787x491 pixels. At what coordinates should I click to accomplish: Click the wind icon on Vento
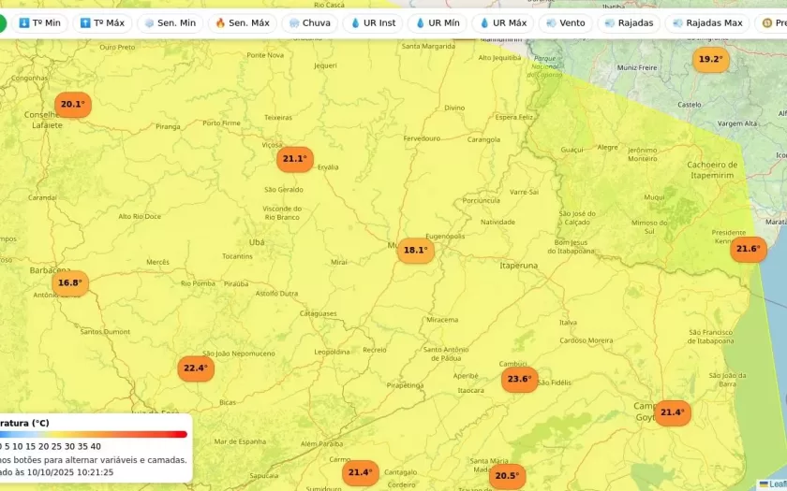(551, 23)
